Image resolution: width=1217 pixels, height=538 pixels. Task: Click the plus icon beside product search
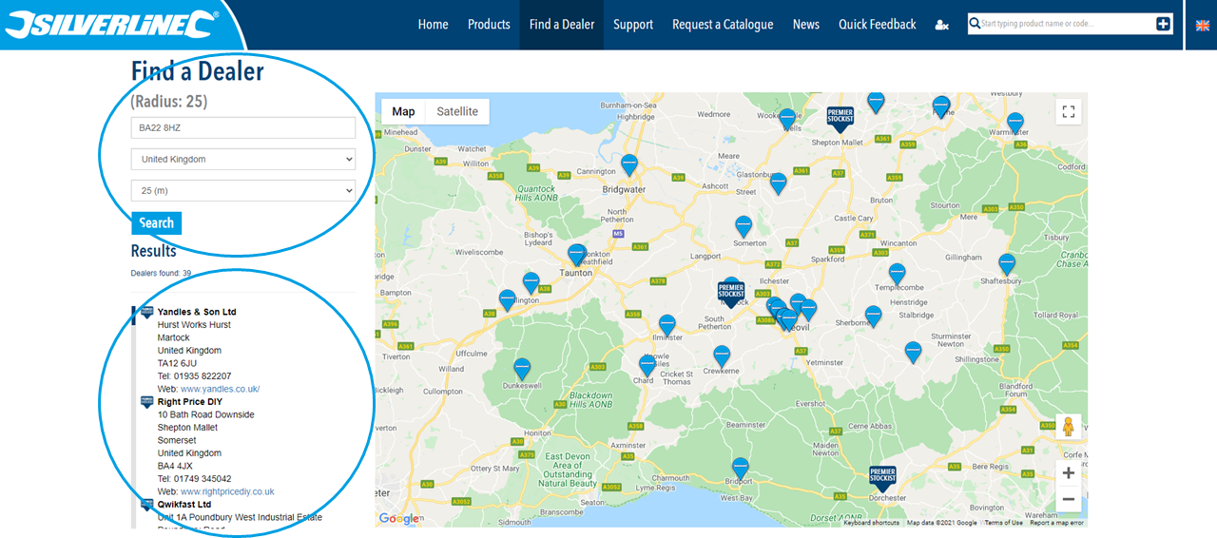click(1163, 24)
